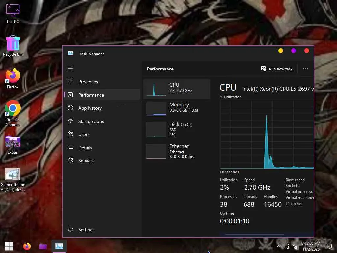Click the Handles count 16450

[x=272, y=204]
